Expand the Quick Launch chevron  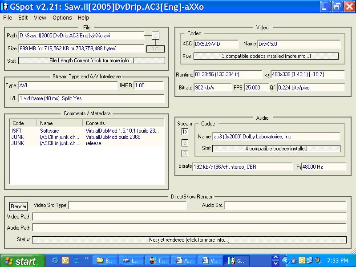point(86,258)
